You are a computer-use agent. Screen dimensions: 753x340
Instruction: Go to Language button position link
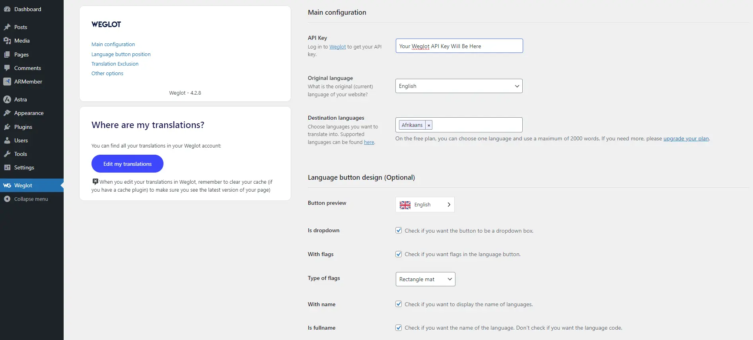(121, 54)
